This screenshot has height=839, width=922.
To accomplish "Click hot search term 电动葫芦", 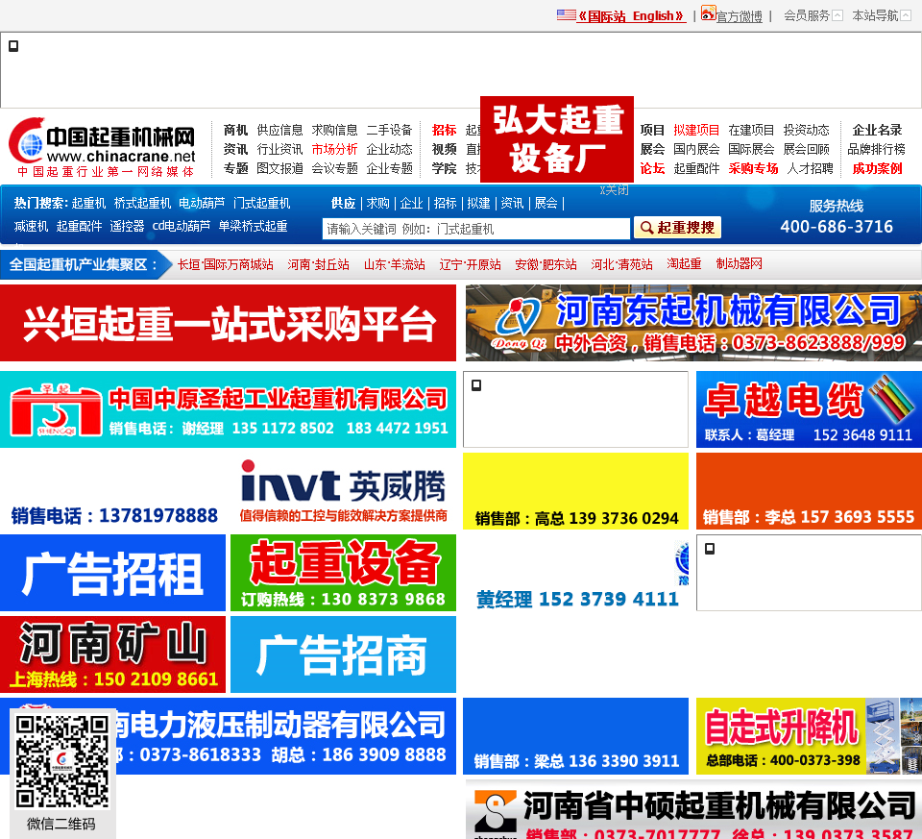I will (202, 204).
